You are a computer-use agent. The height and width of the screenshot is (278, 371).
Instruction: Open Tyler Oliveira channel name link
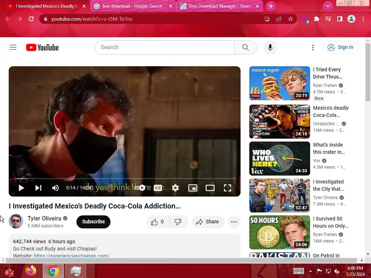click(x=44, y=218)
